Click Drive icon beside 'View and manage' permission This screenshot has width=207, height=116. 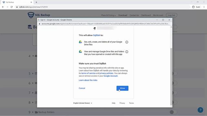pyautogui.click(x=81, y=52)
